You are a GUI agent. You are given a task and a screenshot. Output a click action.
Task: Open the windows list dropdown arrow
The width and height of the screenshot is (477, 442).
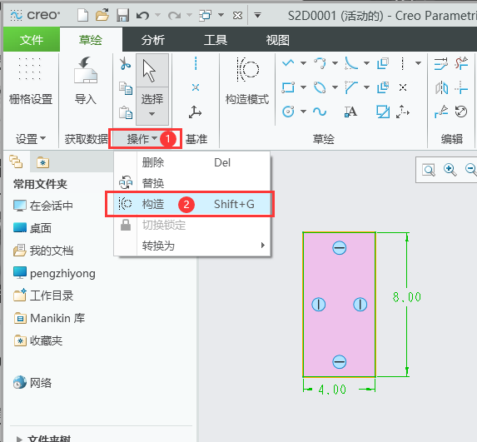click(x=221, y=15)
